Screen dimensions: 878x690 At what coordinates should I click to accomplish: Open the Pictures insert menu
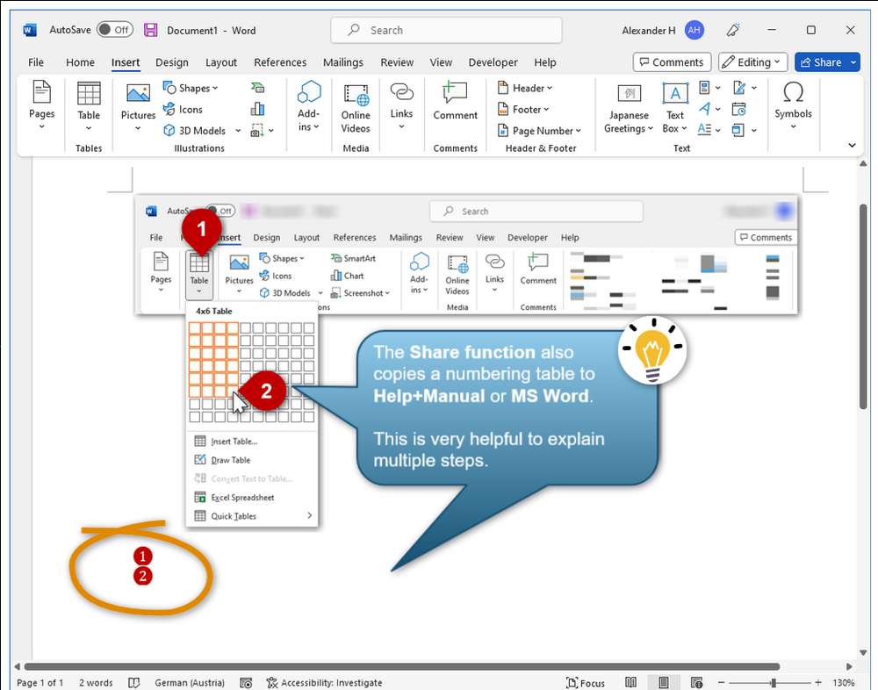click(x=138, y=106)
